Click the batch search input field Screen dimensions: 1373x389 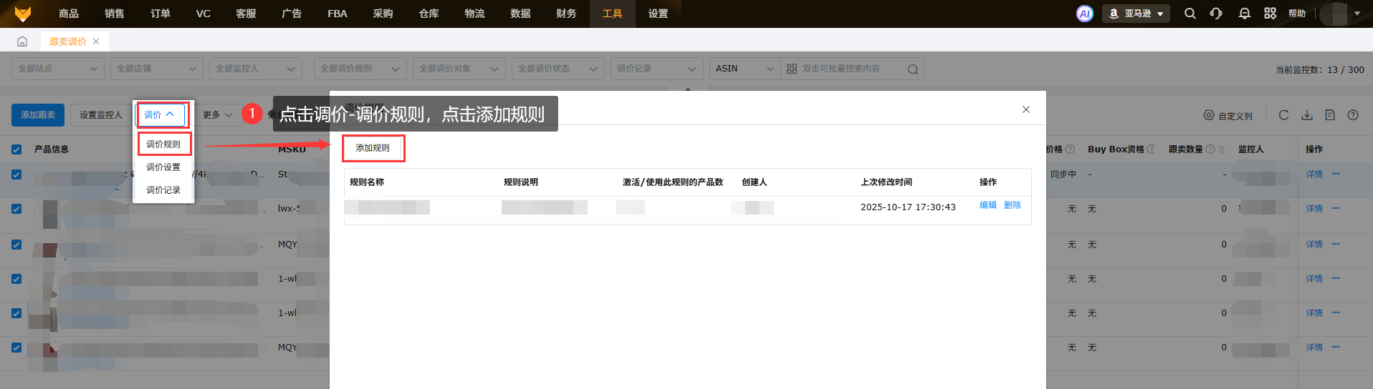point(851,69)
